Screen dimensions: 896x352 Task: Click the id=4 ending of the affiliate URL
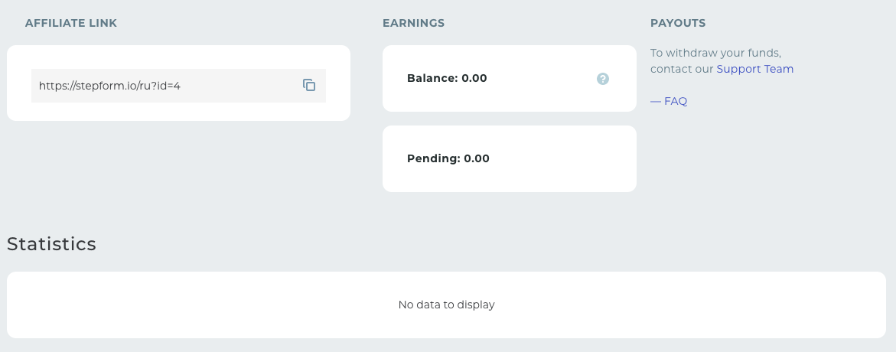[x=168, y=86]
